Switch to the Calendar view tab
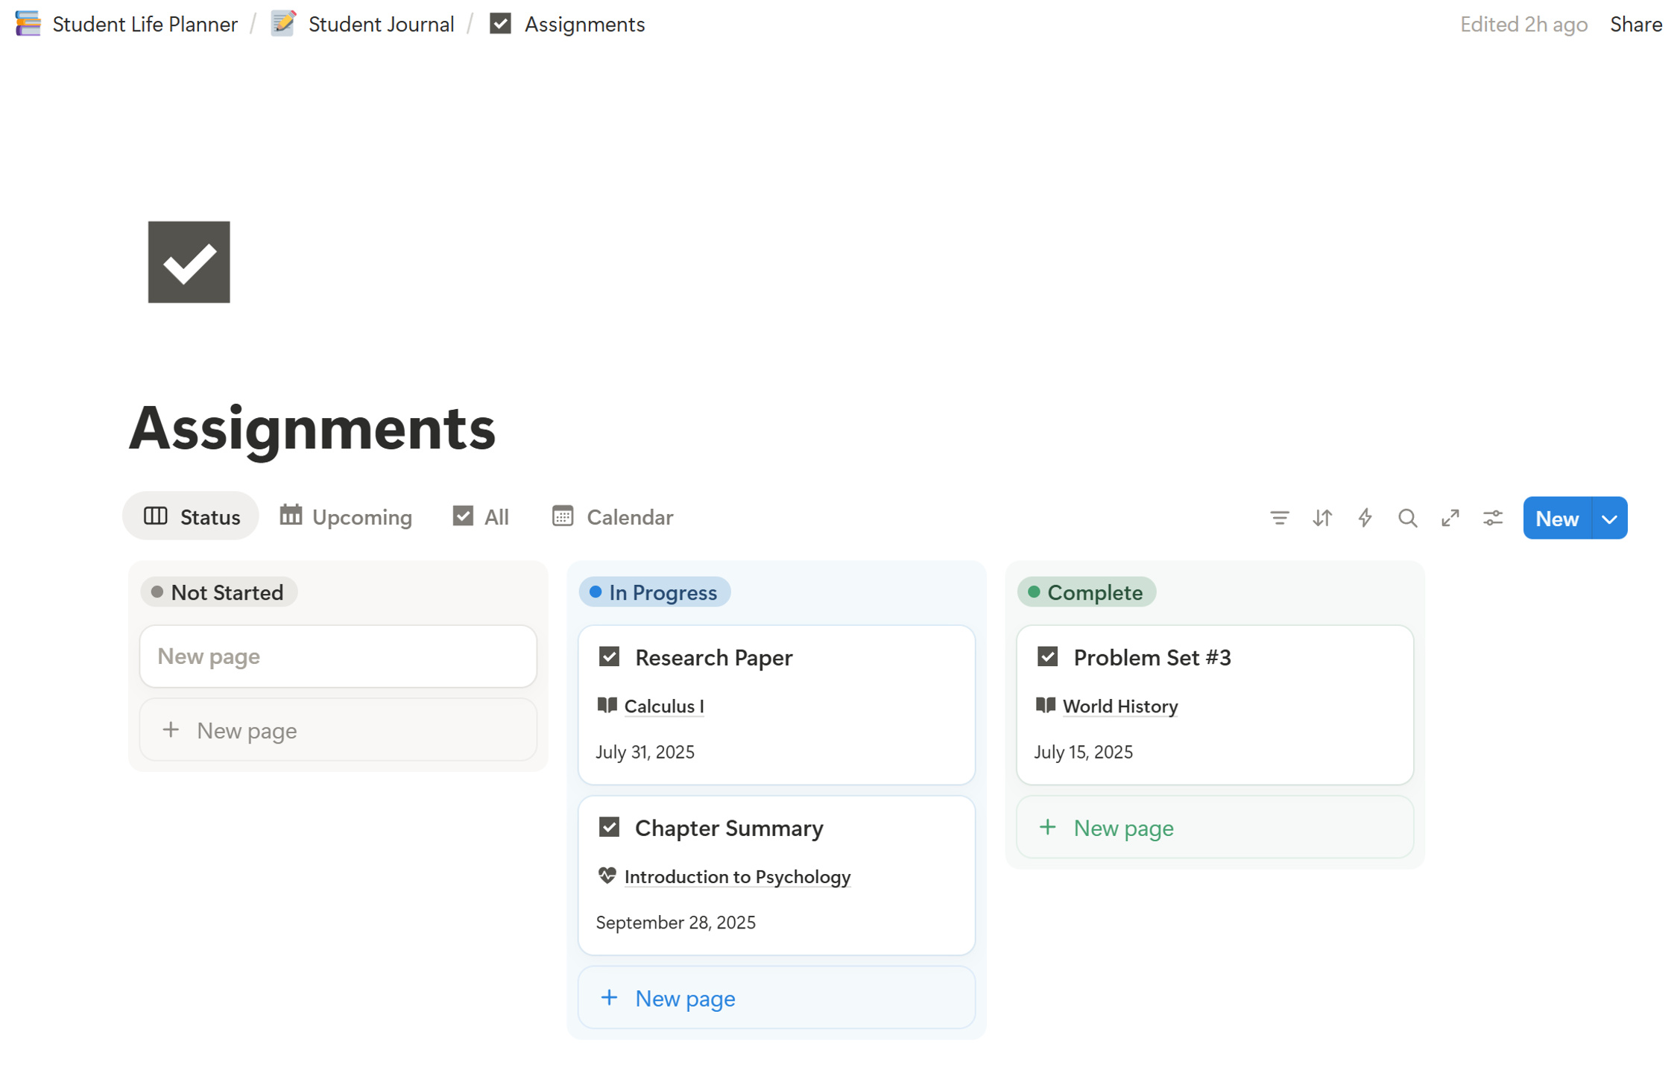 [x=613, y=516]
